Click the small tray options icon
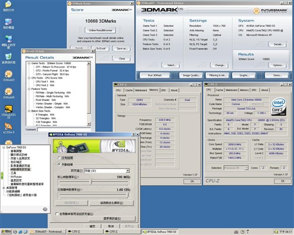 (248, 231)
